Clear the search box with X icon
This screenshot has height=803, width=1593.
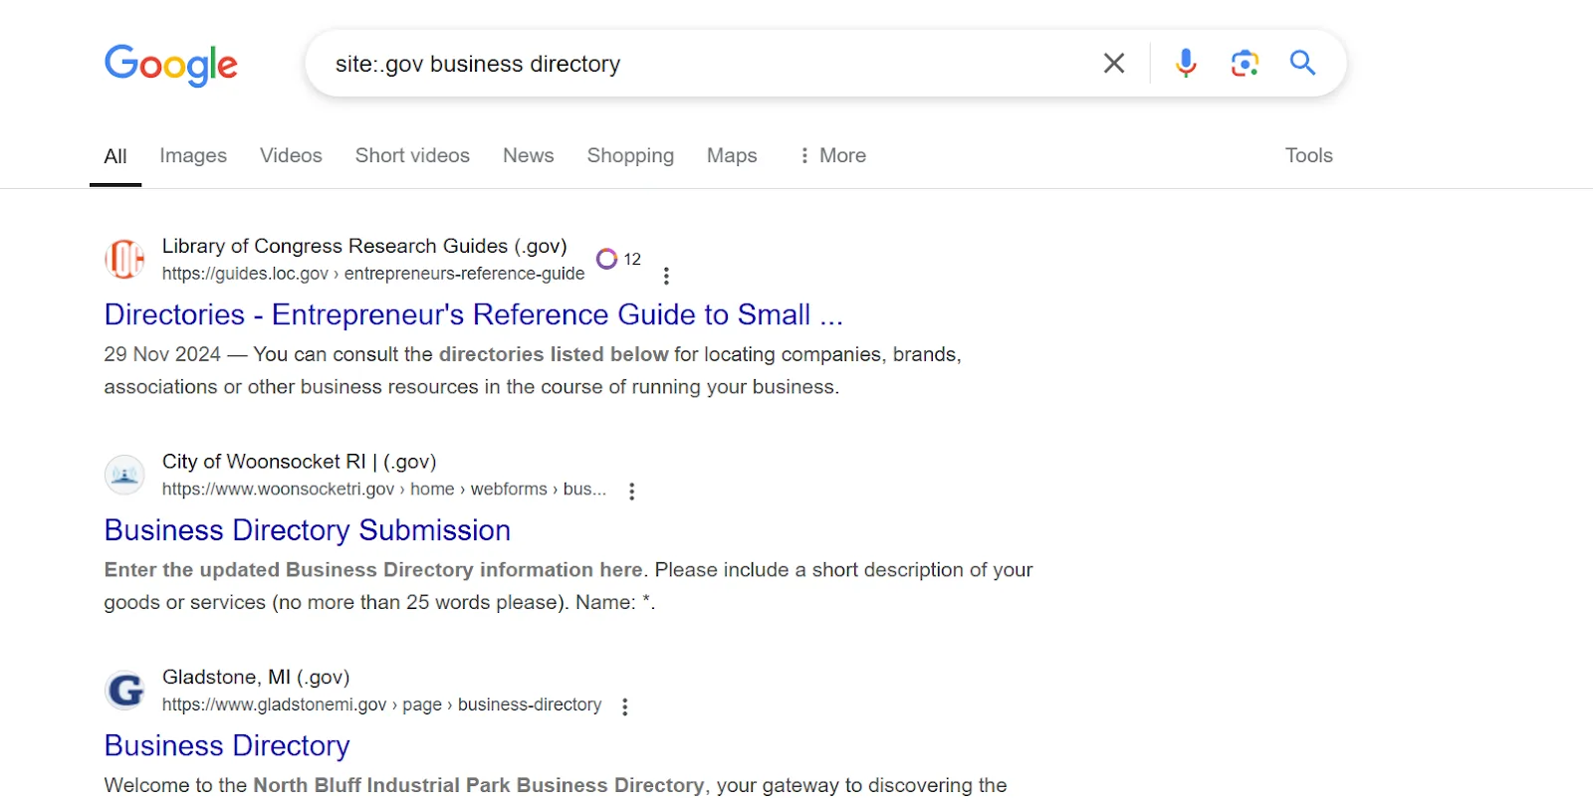[x=1114, y=64]
